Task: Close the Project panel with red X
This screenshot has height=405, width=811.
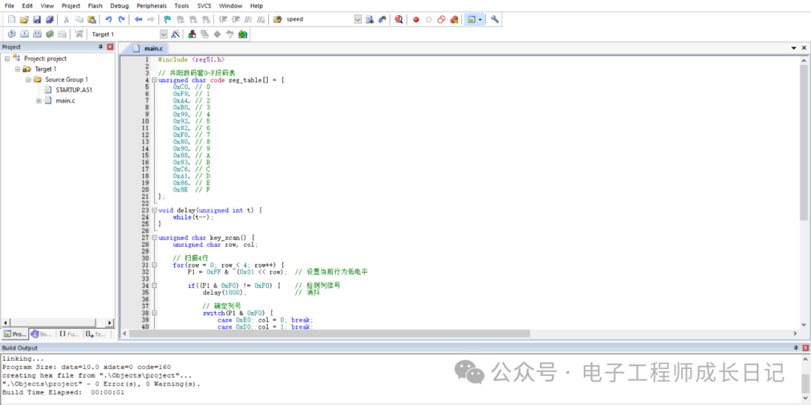Action: tap(110, 46)
